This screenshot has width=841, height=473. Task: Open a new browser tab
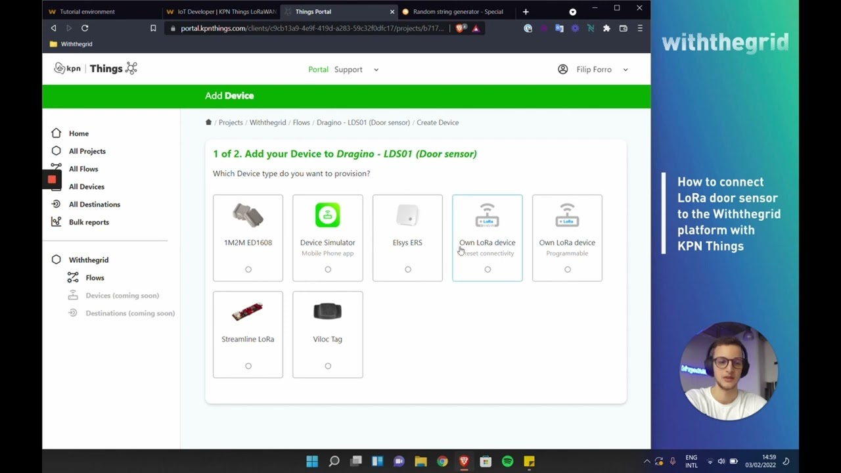point(526,12)
